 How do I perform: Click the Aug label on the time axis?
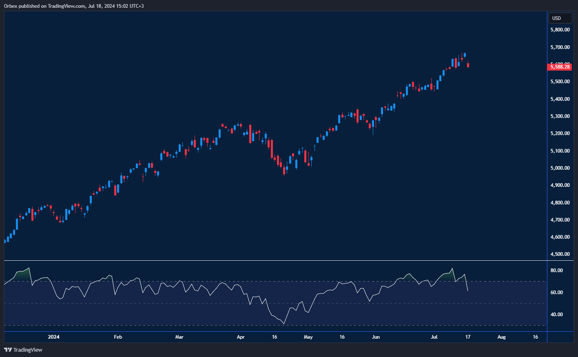point(501,337)
